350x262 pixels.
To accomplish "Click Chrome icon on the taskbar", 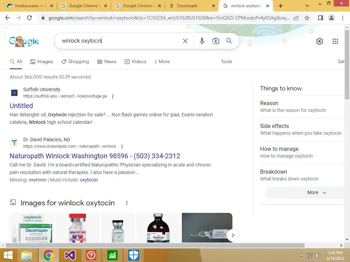I will [x=49, y=255].
